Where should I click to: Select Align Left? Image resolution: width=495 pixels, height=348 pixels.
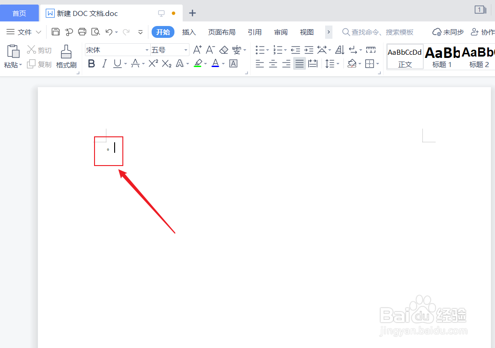(x=260, y=64)
